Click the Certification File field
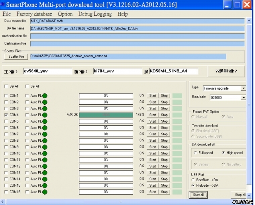Image resolution: width=255 pixels, height=205 pixels. [137, 44]
